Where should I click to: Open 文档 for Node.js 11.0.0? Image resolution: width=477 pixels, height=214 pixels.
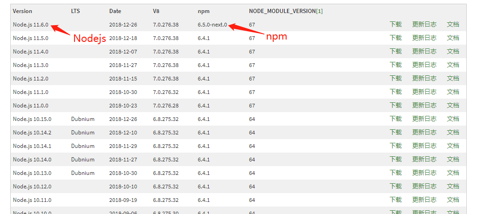[x=453, y=106]
